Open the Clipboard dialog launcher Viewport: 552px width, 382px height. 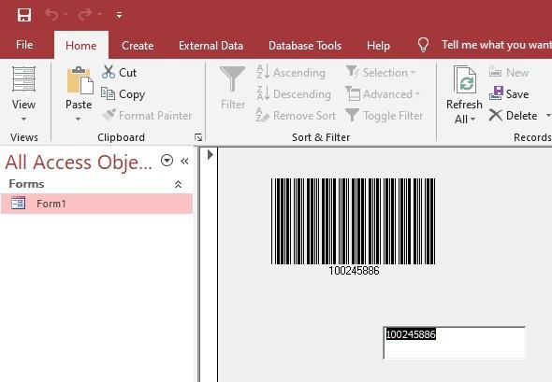tap(198, 137)
